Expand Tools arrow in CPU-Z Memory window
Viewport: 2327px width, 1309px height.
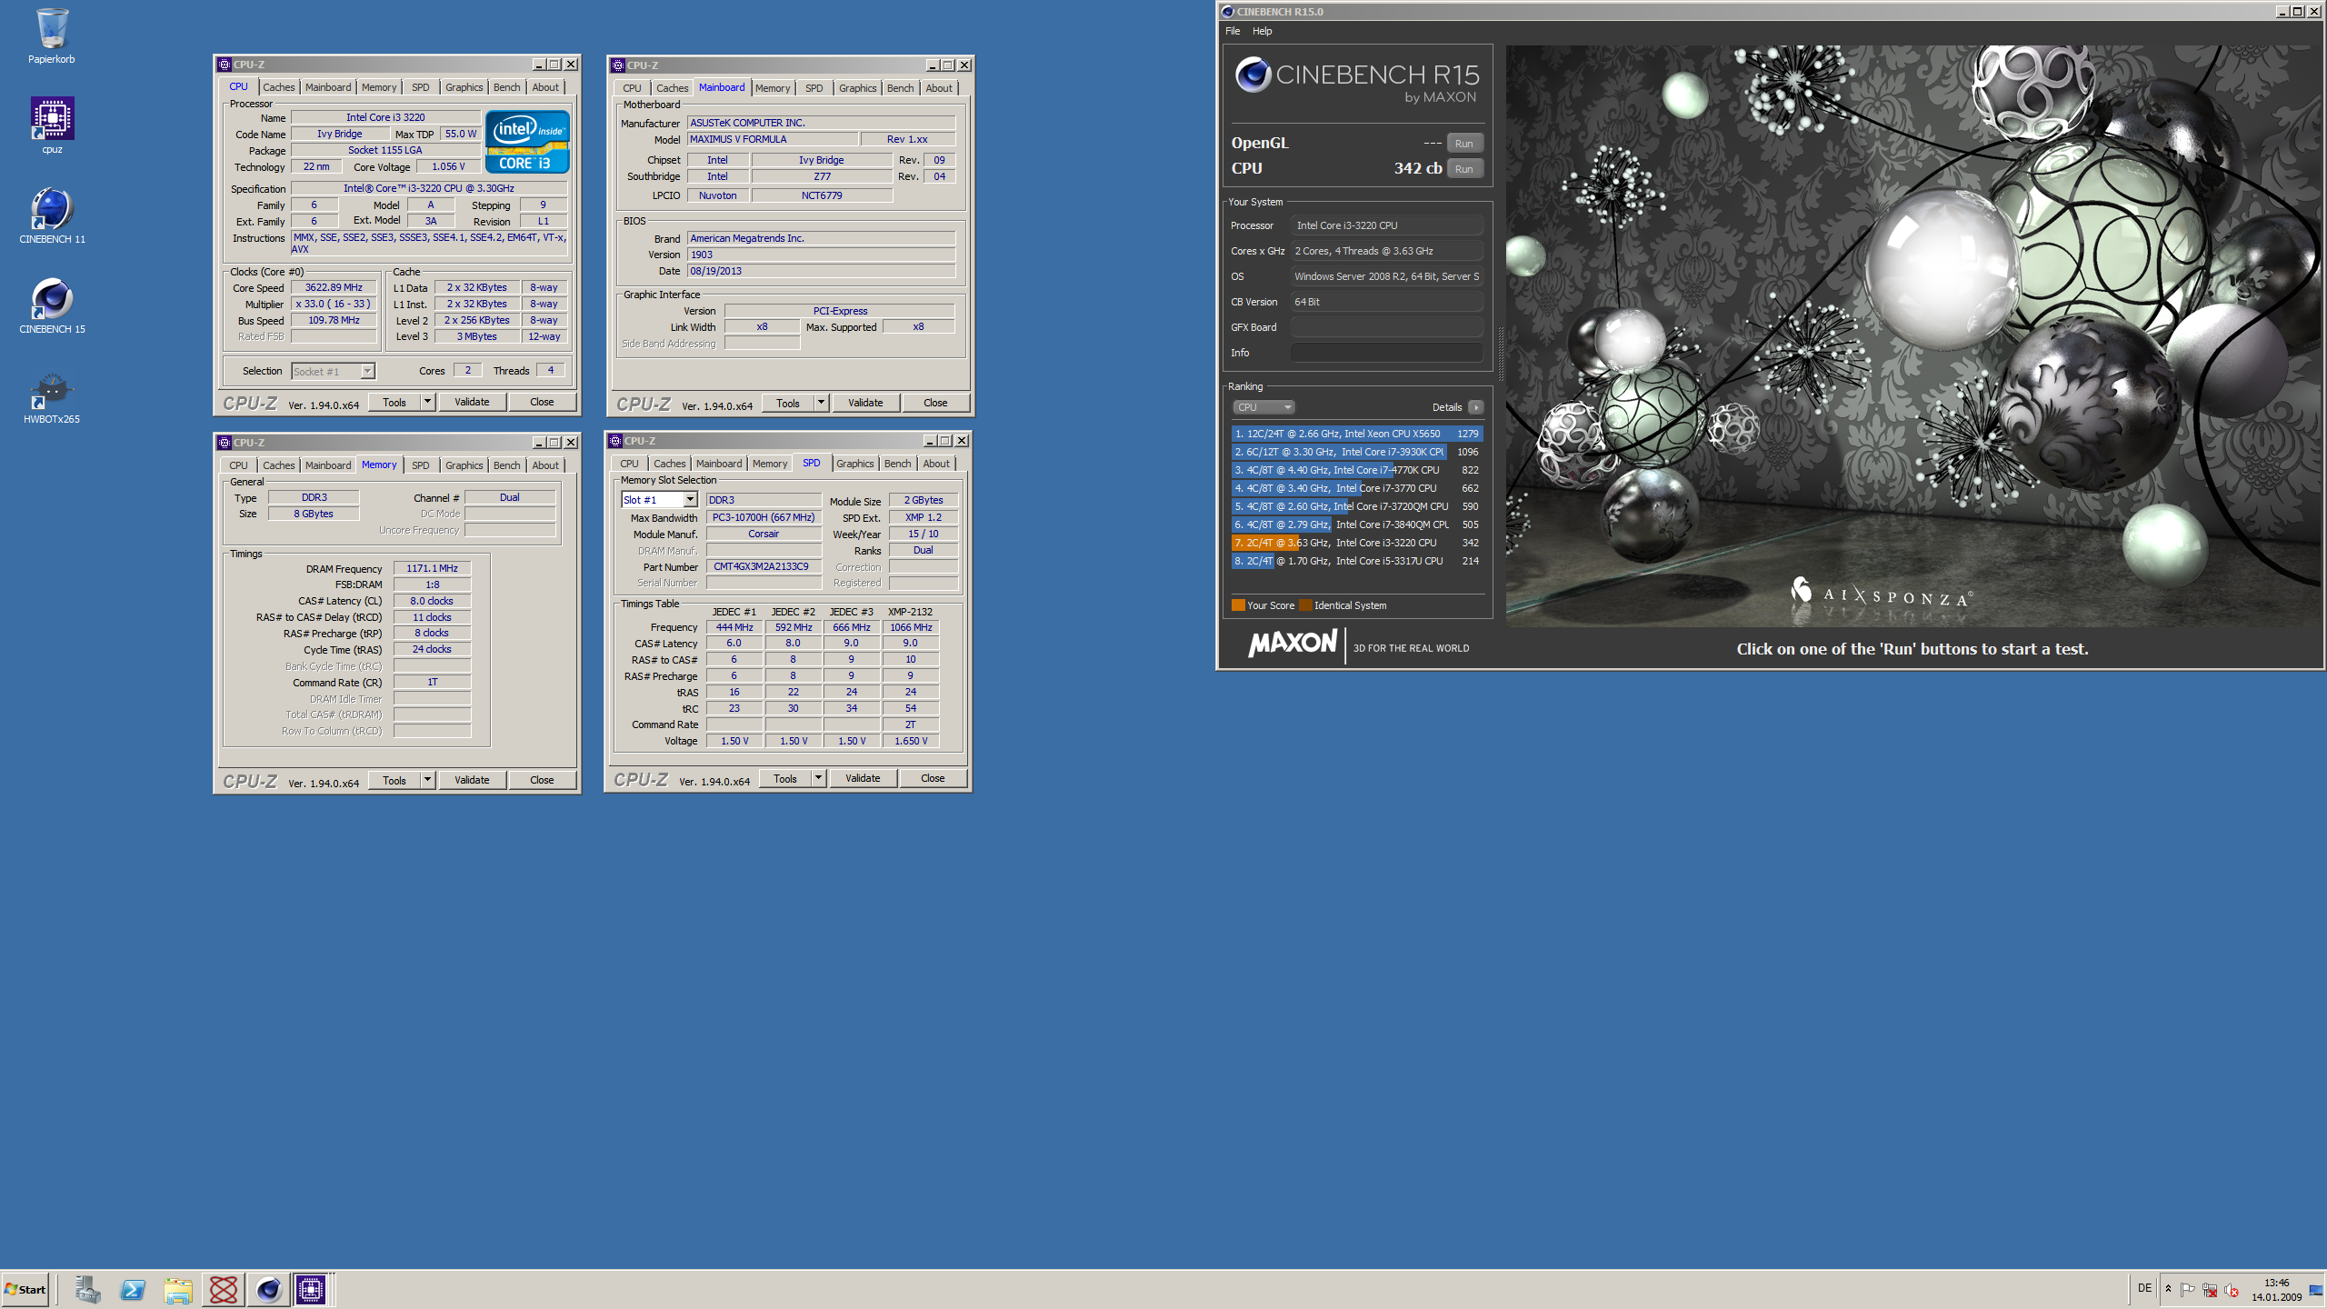[x=427, y=780]
